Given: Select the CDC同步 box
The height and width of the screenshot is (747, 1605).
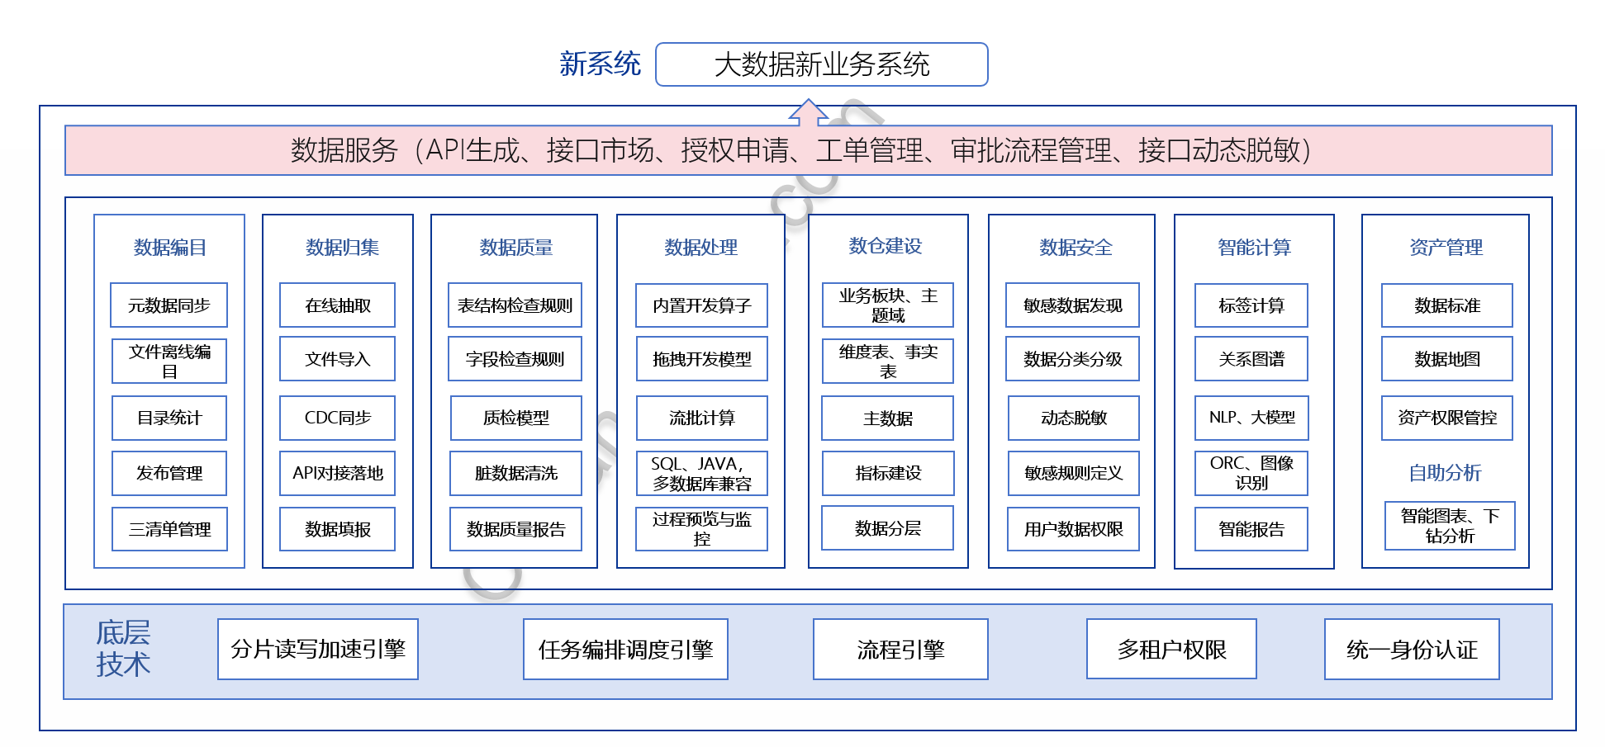Looking at the screenshot, I should coord(337,418).
